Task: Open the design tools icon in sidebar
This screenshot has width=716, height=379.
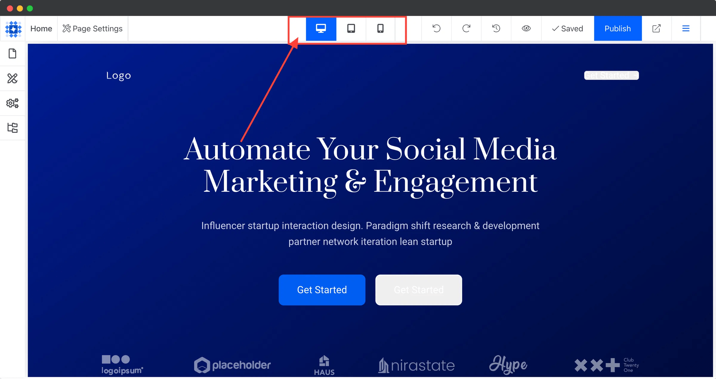Action: pos(13,78)
